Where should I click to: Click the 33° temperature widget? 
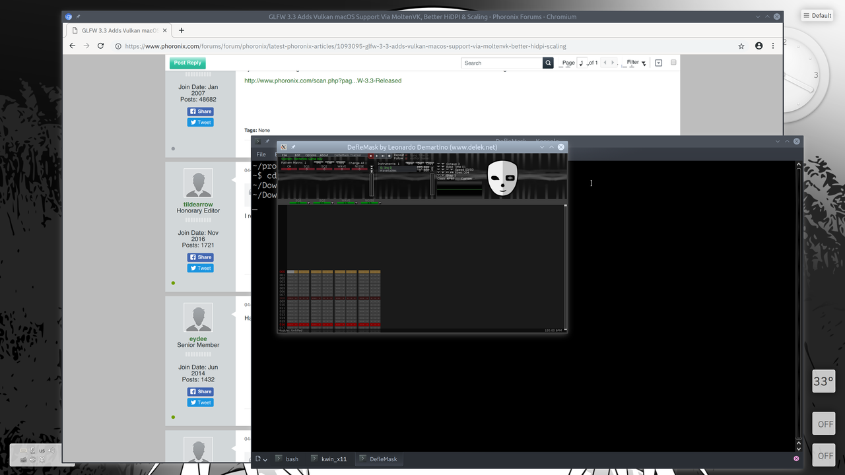[x=823, y=381]
